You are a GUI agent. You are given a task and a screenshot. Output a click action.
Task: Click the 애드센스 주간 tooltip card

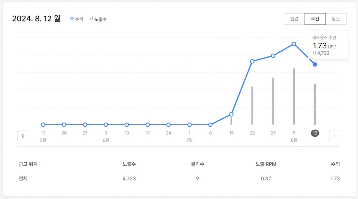328,44
